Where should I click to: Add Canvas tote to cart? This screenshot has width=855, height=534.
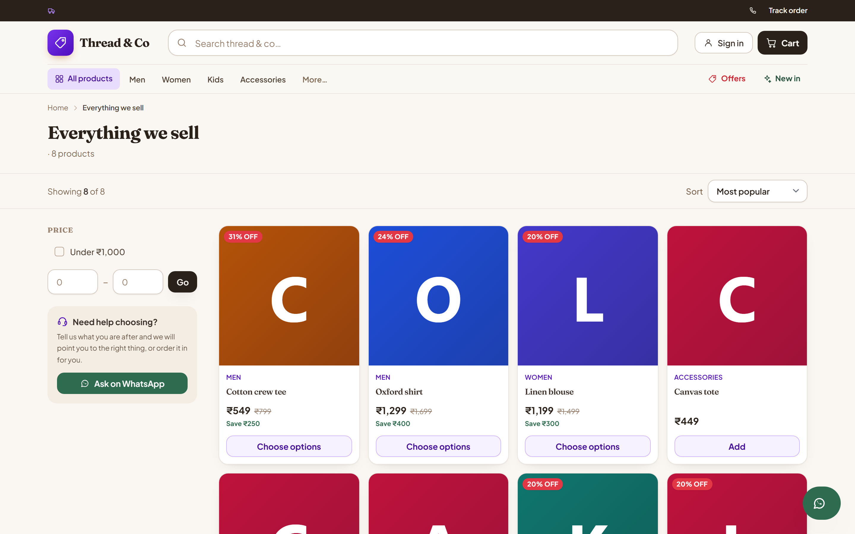737,446
